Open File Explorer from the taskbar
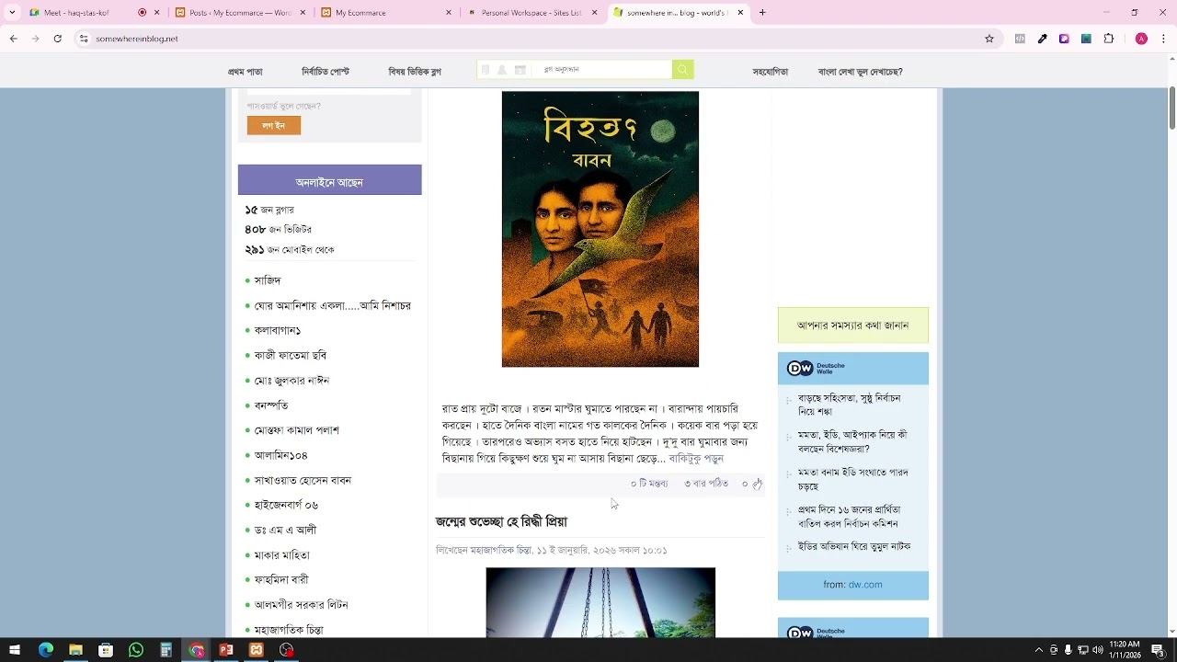Viewport: 1177px width, 662px height. [x=75, y=650]
